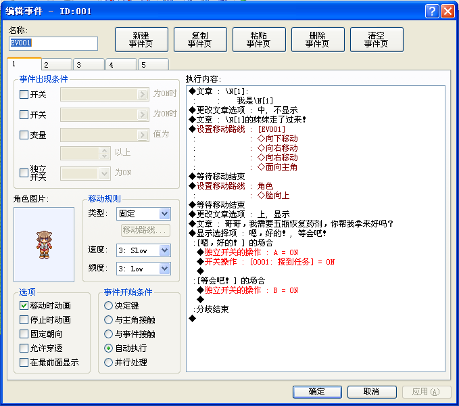This screenshot has height=406, width=459.
Task: Select the first 文章 : \N[1]: command
Action: click(x=218, y=91)
